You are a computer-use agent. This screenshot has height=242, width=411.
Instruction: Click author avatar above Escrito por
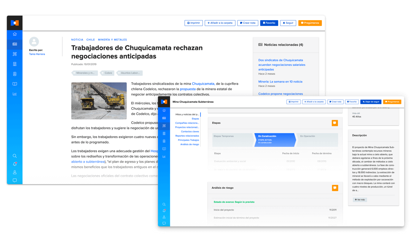tap(34, 42)
